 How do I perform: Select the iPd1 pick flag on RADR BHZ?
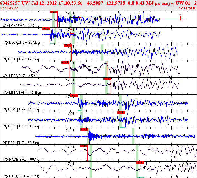tap(84, 146)
